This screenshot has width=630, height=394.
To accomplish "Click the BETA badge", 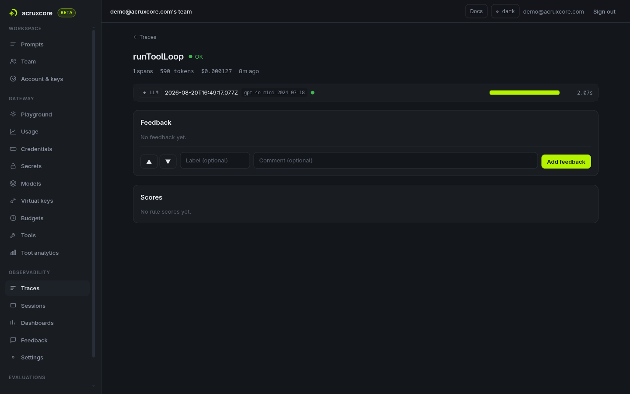I will (66, 13).
